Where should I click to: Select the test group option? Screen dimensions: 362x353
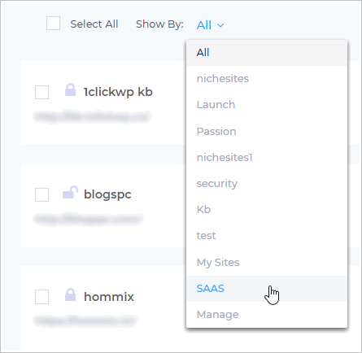pos(267,236)
